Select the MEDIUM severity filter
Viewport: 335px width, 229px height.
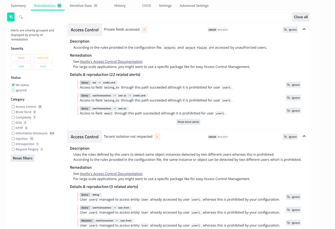(x=43, y=57)
